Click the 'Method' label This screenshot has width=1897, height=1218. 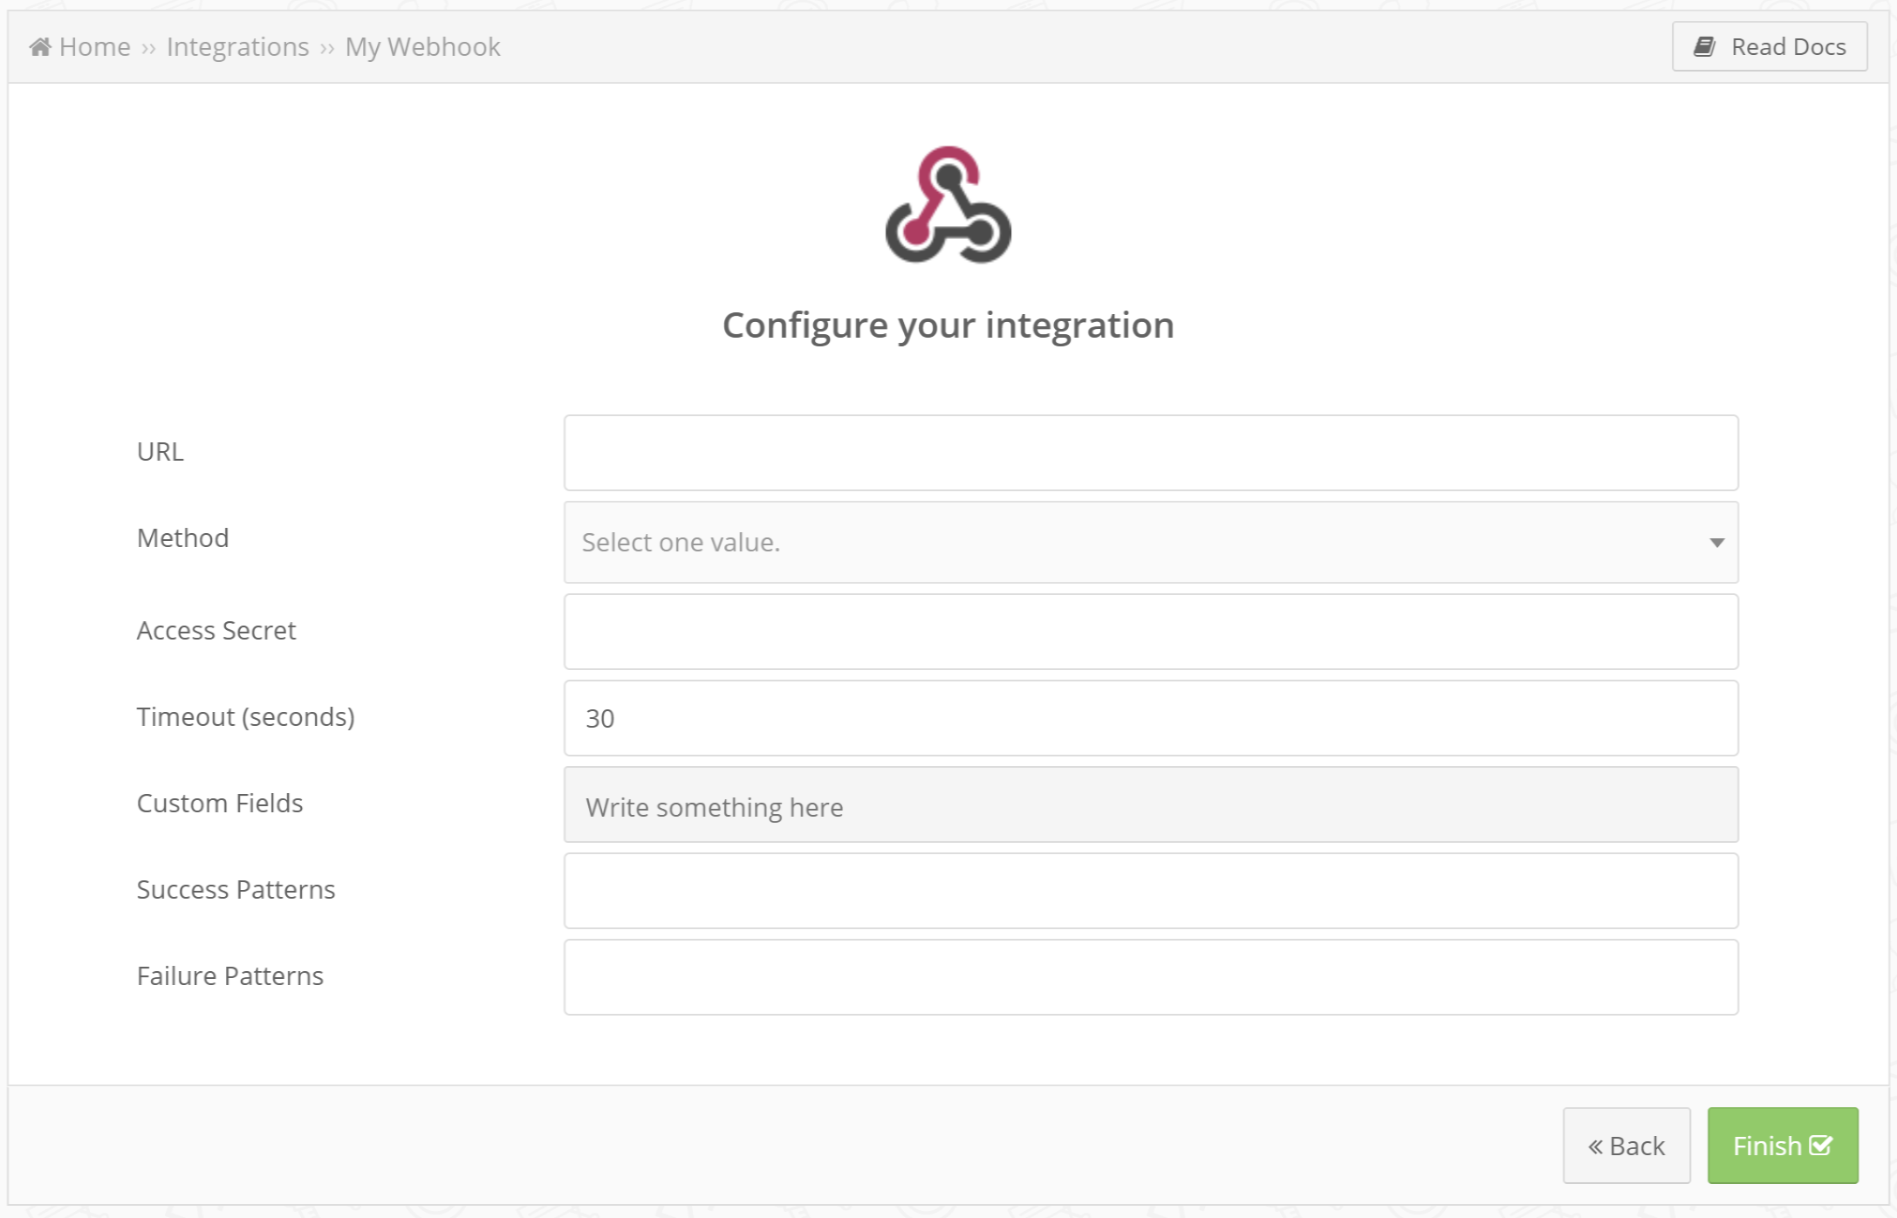click(x=183, y=537)
